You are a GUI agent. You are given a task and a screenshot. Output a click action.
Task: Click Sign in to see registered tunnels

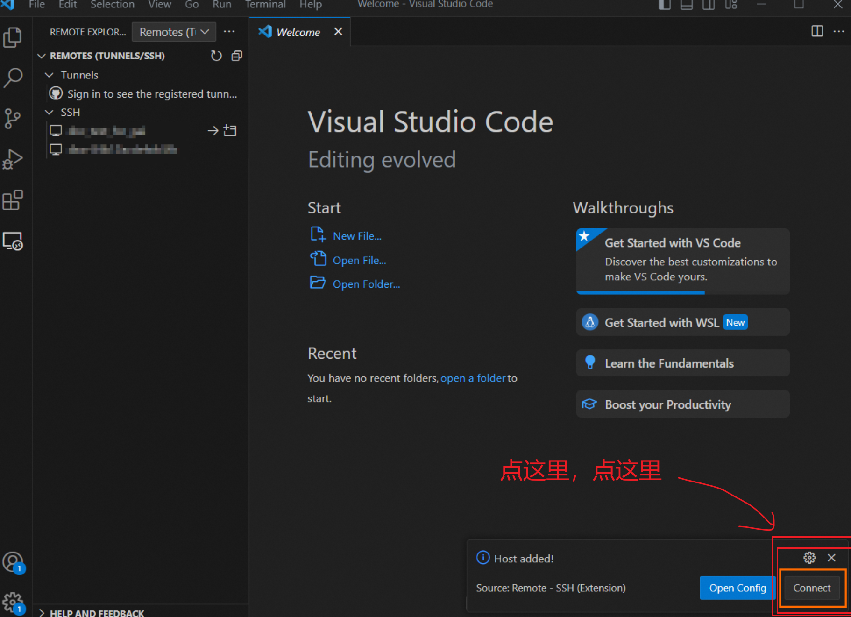[x=152, y=94]
